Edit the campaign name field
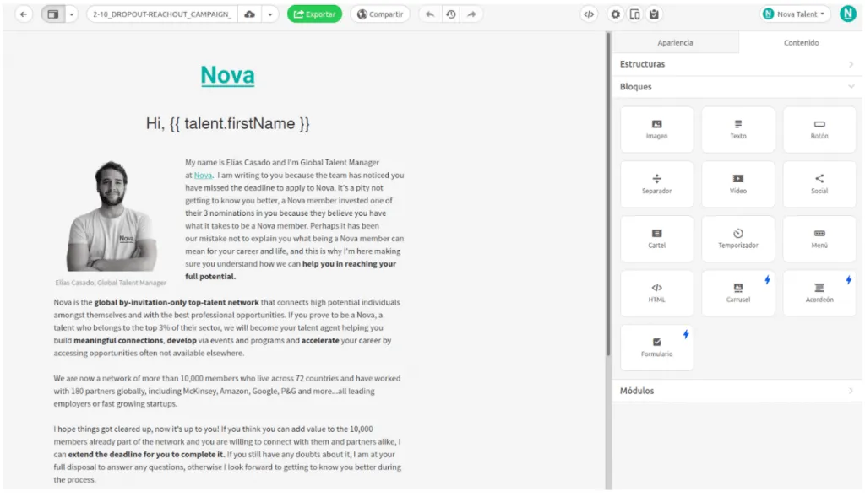 (162, 14)
